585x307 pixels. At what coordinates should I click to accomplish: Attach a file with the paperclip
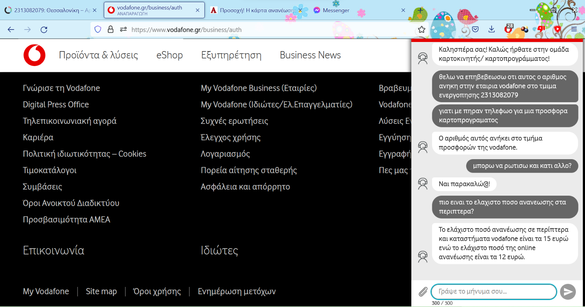pos(423,291)
